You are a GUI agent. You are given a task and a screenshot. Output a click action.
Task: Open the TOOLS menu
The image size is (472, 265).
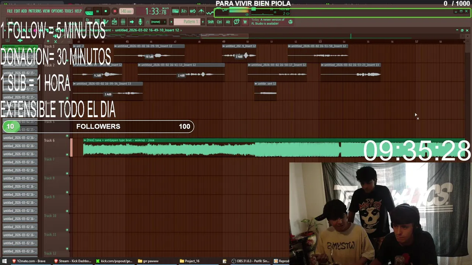point(69,11)
